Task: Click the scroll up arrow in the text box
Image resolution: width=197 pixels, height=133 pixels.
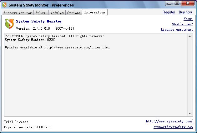Action: pos(190,36)
